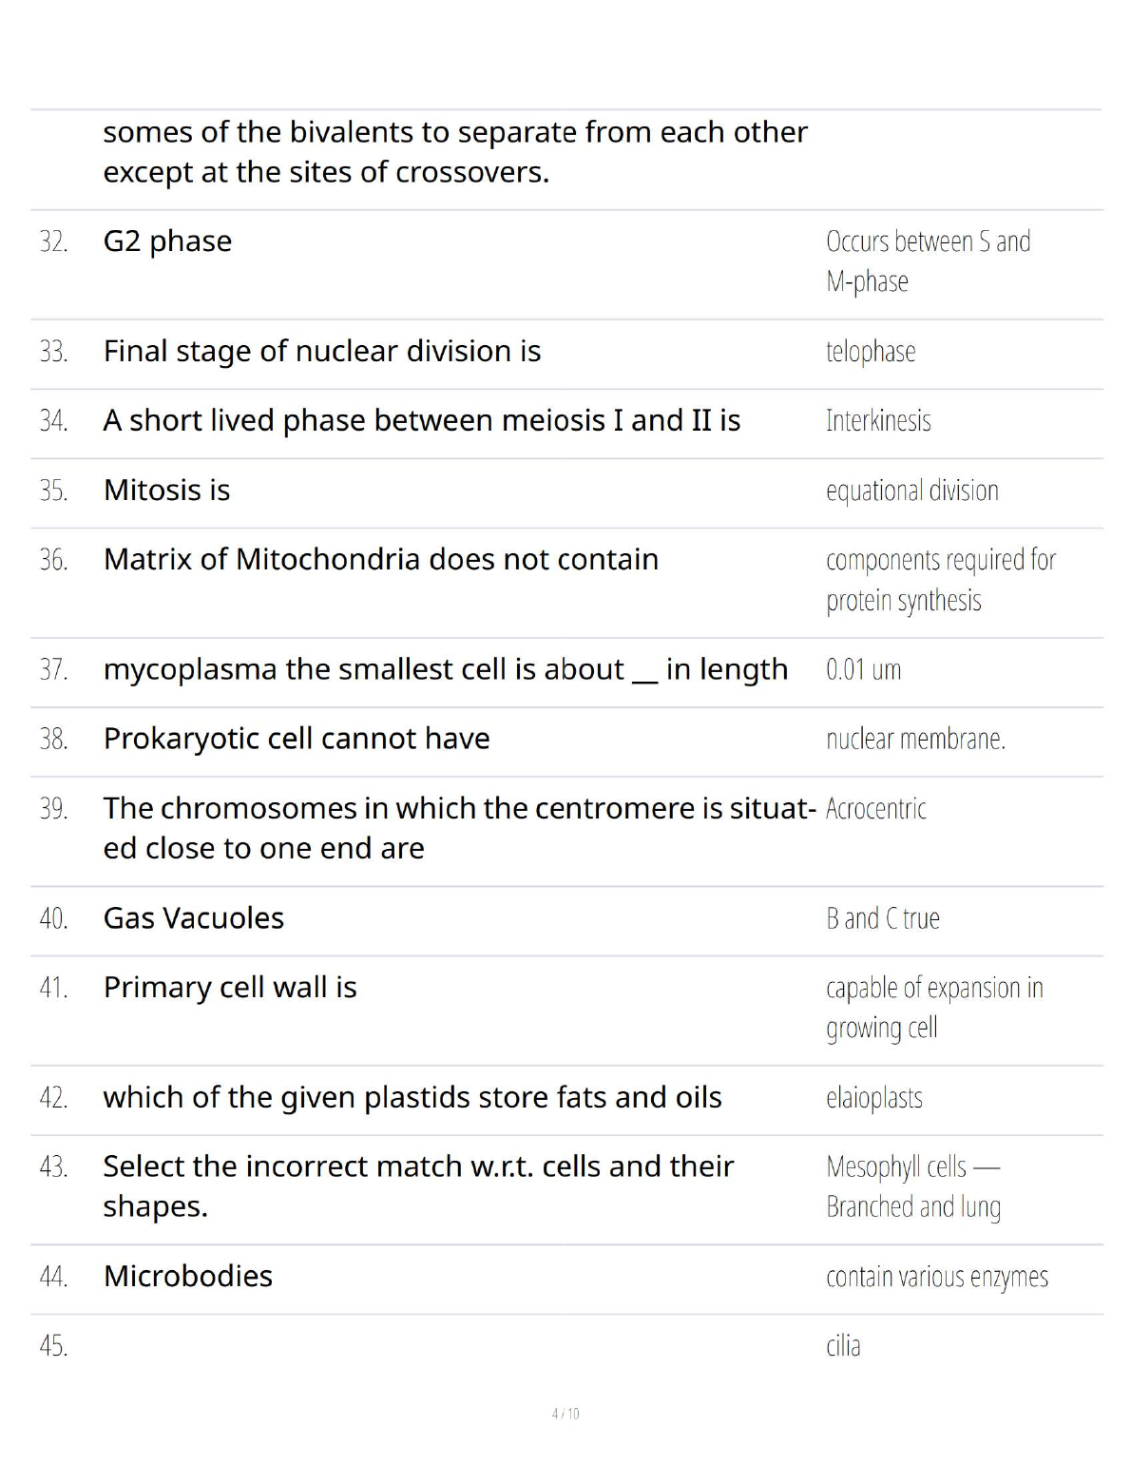Click the page number '4 / 10' footer
The width and height of the screenshot is (1131, 1464).
pos(565,1414)
